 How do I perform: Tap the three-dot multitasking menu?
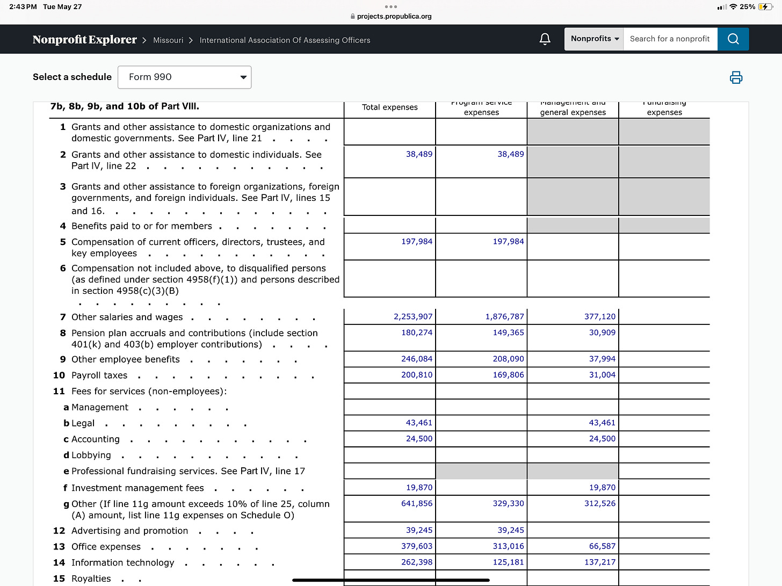pos(391,6)
